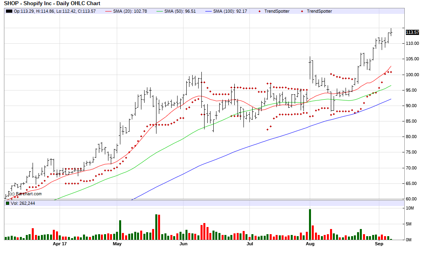Click the 5M volume axis label

coord(409,224)
